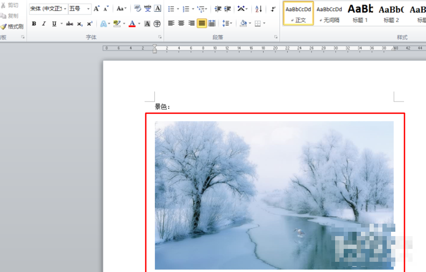426x272 pixels.
Task: Apply the 标题 1 heading style
Action: tap(360, 13)
